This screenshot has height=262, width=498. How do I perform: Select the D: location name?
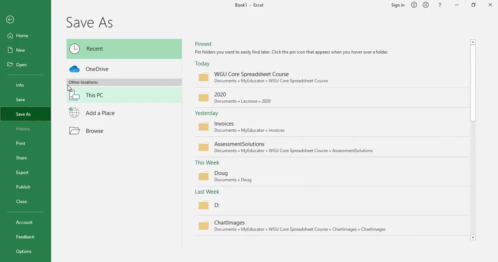pos(217,205)
